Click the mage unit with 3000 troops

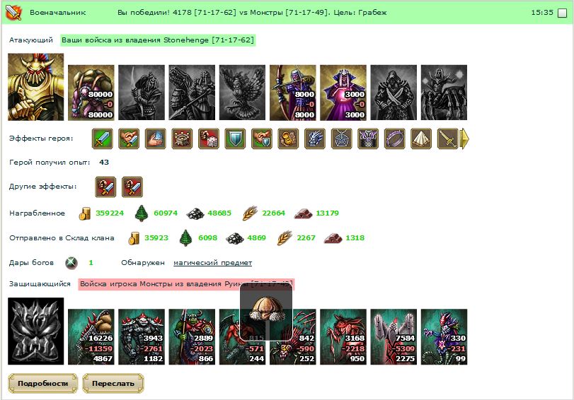343,93
